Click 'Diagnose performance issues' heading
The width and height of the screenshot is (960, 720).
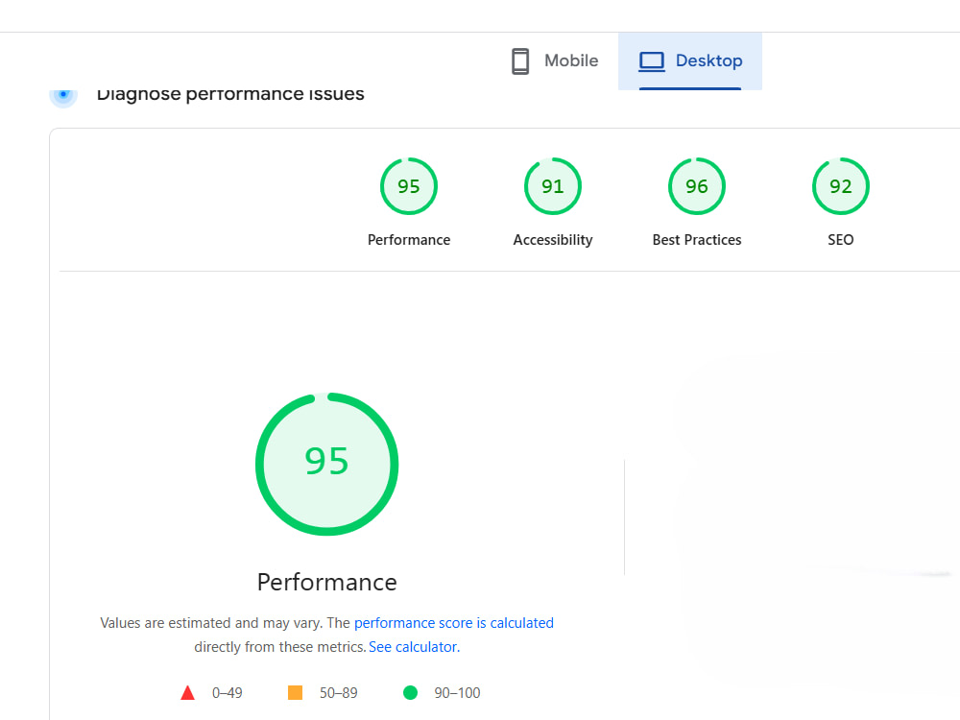point(230,95)
